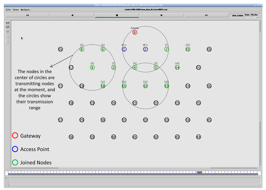Screen dimensions: 266x190
Task: Open the File menu
Action: (x=9, y=10)
